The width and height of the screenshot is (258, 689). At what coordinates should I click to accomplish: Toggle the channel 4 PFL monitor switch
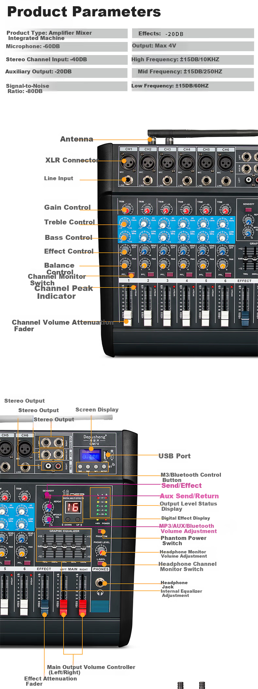[189, 275]
